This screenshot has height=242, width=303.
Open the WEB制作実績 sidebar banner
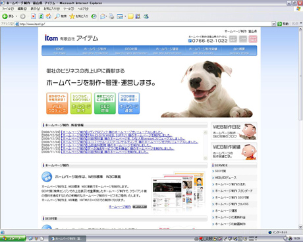(234, 151)
